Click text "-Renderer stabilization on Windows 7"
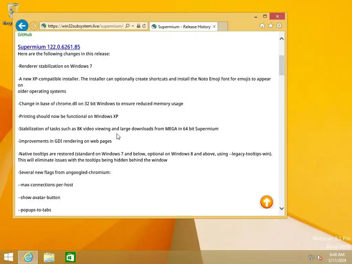352x264 pixels. click(x=55, y=66)
